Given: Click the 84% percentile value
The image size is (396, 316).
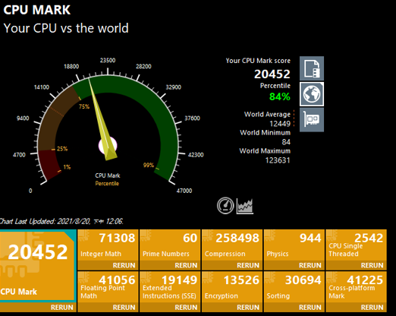Looking at the screenshot, I should pyautogui.click(x=280, y=96).
